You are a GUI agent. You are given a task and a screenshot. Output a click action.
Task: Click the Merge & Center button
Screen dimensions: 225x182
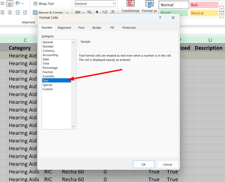(x=48, y=12)
